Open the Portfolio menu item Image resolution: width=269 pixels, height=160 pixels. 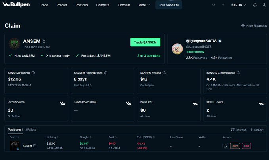pyautogui.click(x=82, y=5)
